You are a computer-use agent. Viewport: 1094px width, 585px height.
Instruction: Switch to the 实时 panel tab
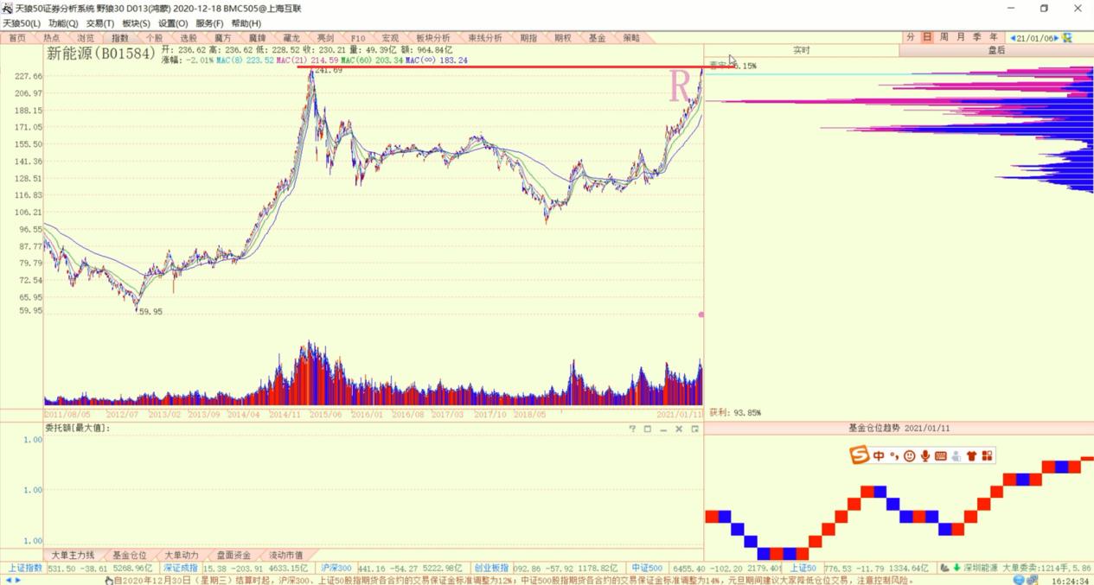802,50
